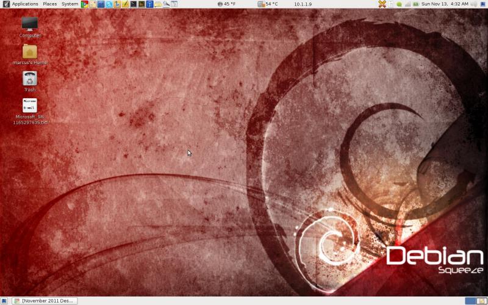The image size is (488, 305).
Task: Open the clipboard tray icon
Action: [391, 4]
